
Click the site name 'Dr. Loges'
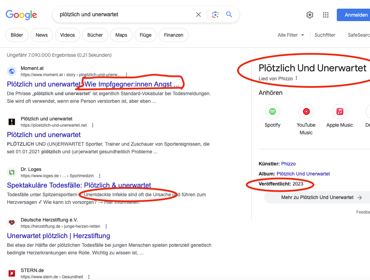click(31, 169)
